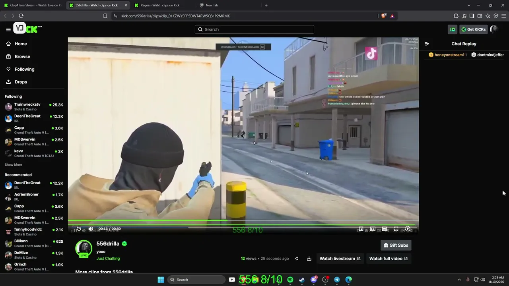Open funnyhoodvidz channel in Recommended
Screen dimensions: 509x286
coord(34,232)
